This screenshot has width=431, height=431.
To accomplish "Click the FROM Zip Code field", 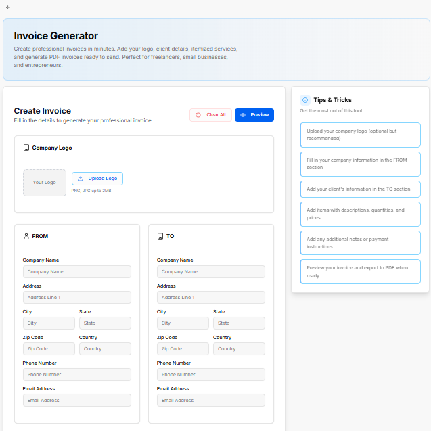I will 49,349.
